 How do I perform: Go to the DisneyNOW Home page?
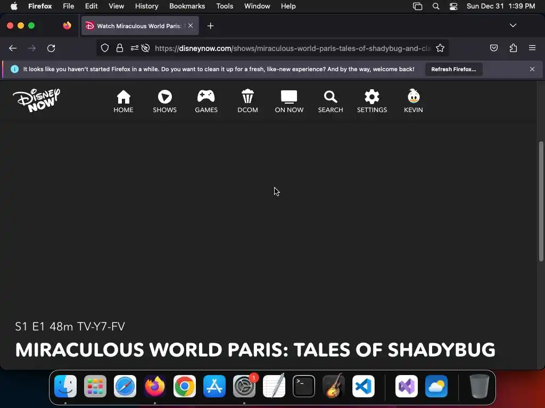coord(123,101)
